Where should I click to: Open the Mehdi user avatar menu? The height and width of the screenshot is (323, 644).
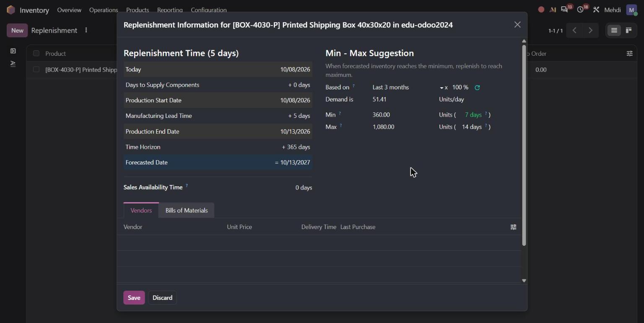pos(631,10)
